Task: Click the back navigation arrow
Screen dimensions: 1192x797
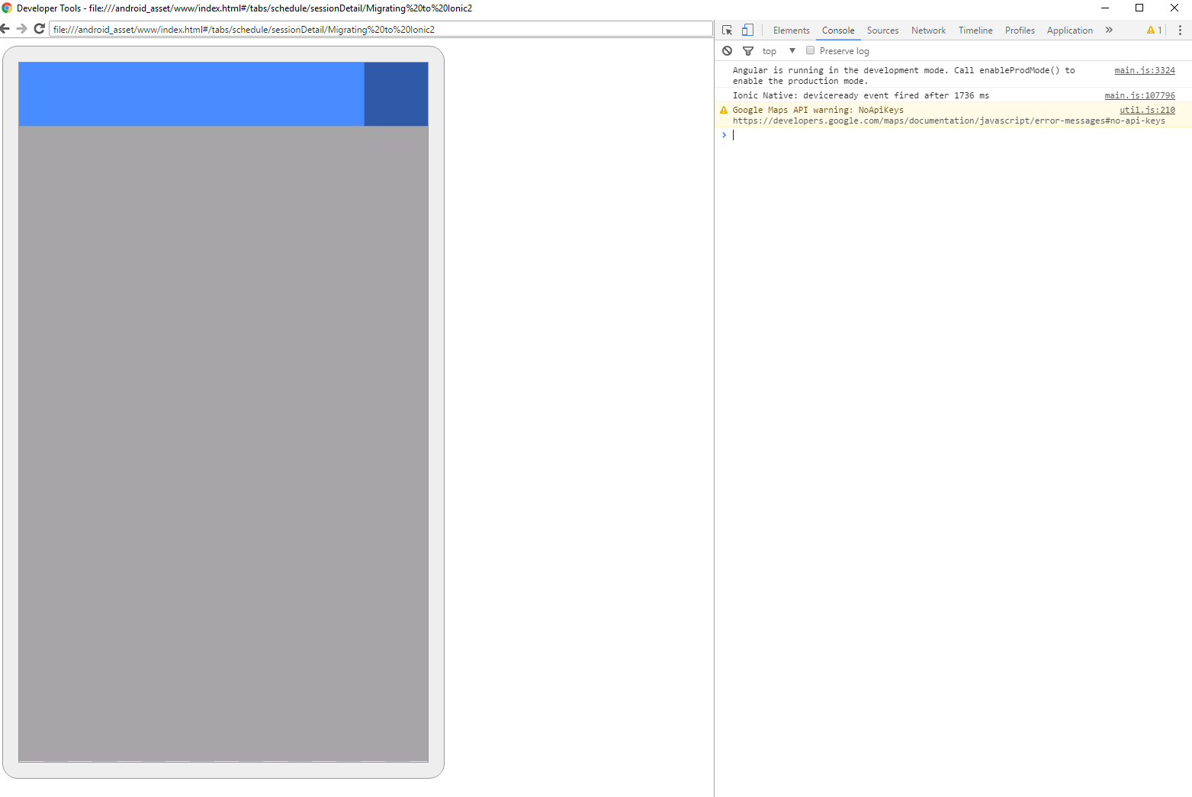Action: pos(6,28)
